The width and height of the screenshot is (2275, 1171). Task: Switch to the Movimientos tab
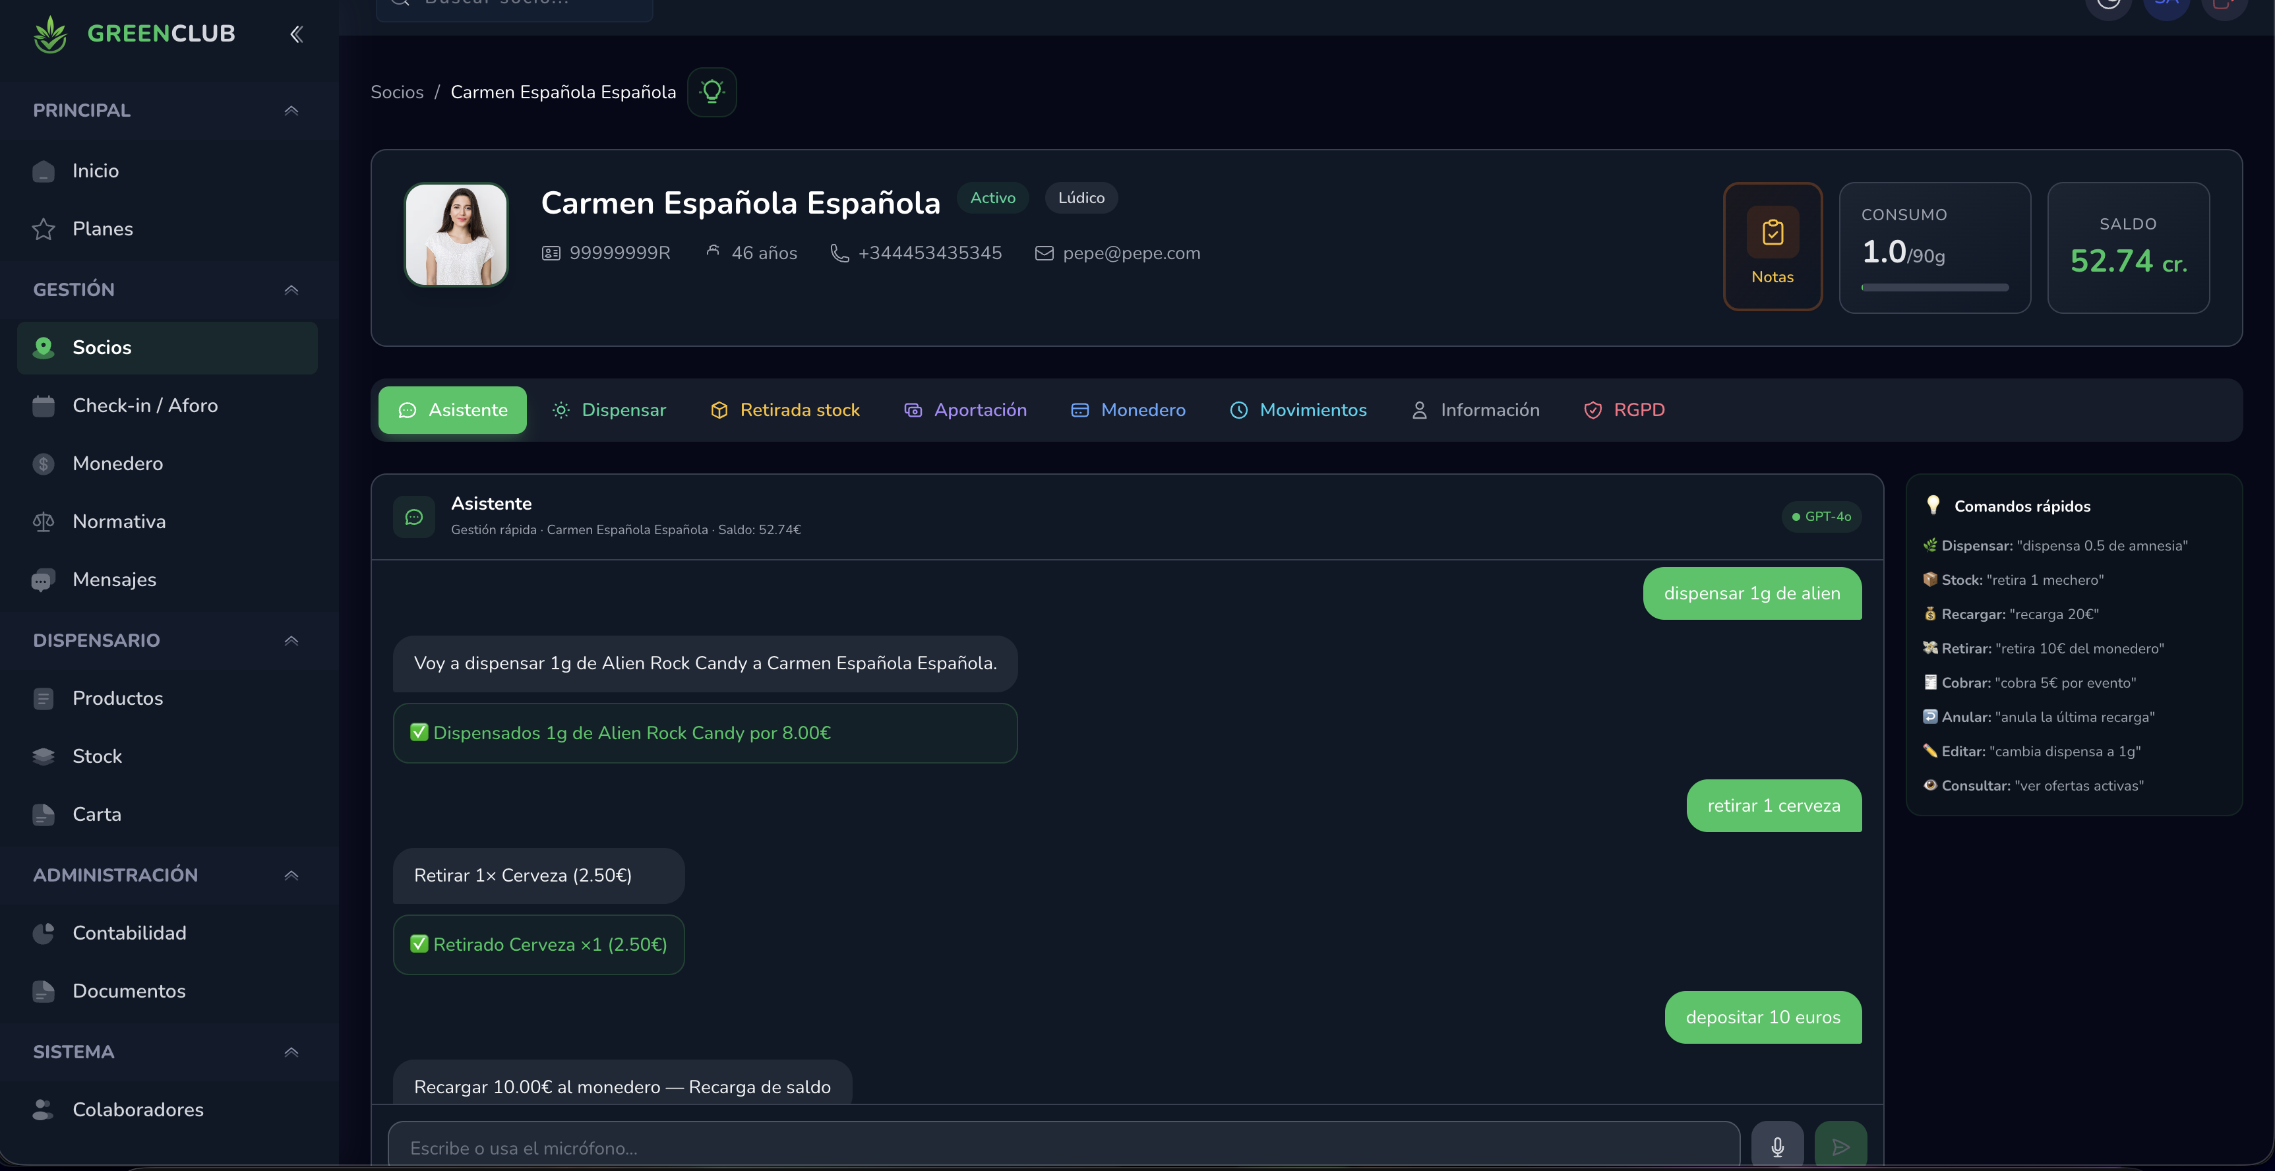tap(1298, 409)
